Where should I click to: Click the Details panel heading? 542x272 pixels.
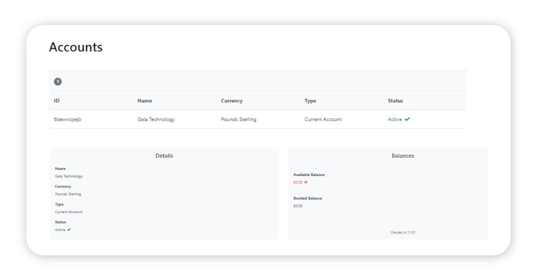[x=164, y=156]
